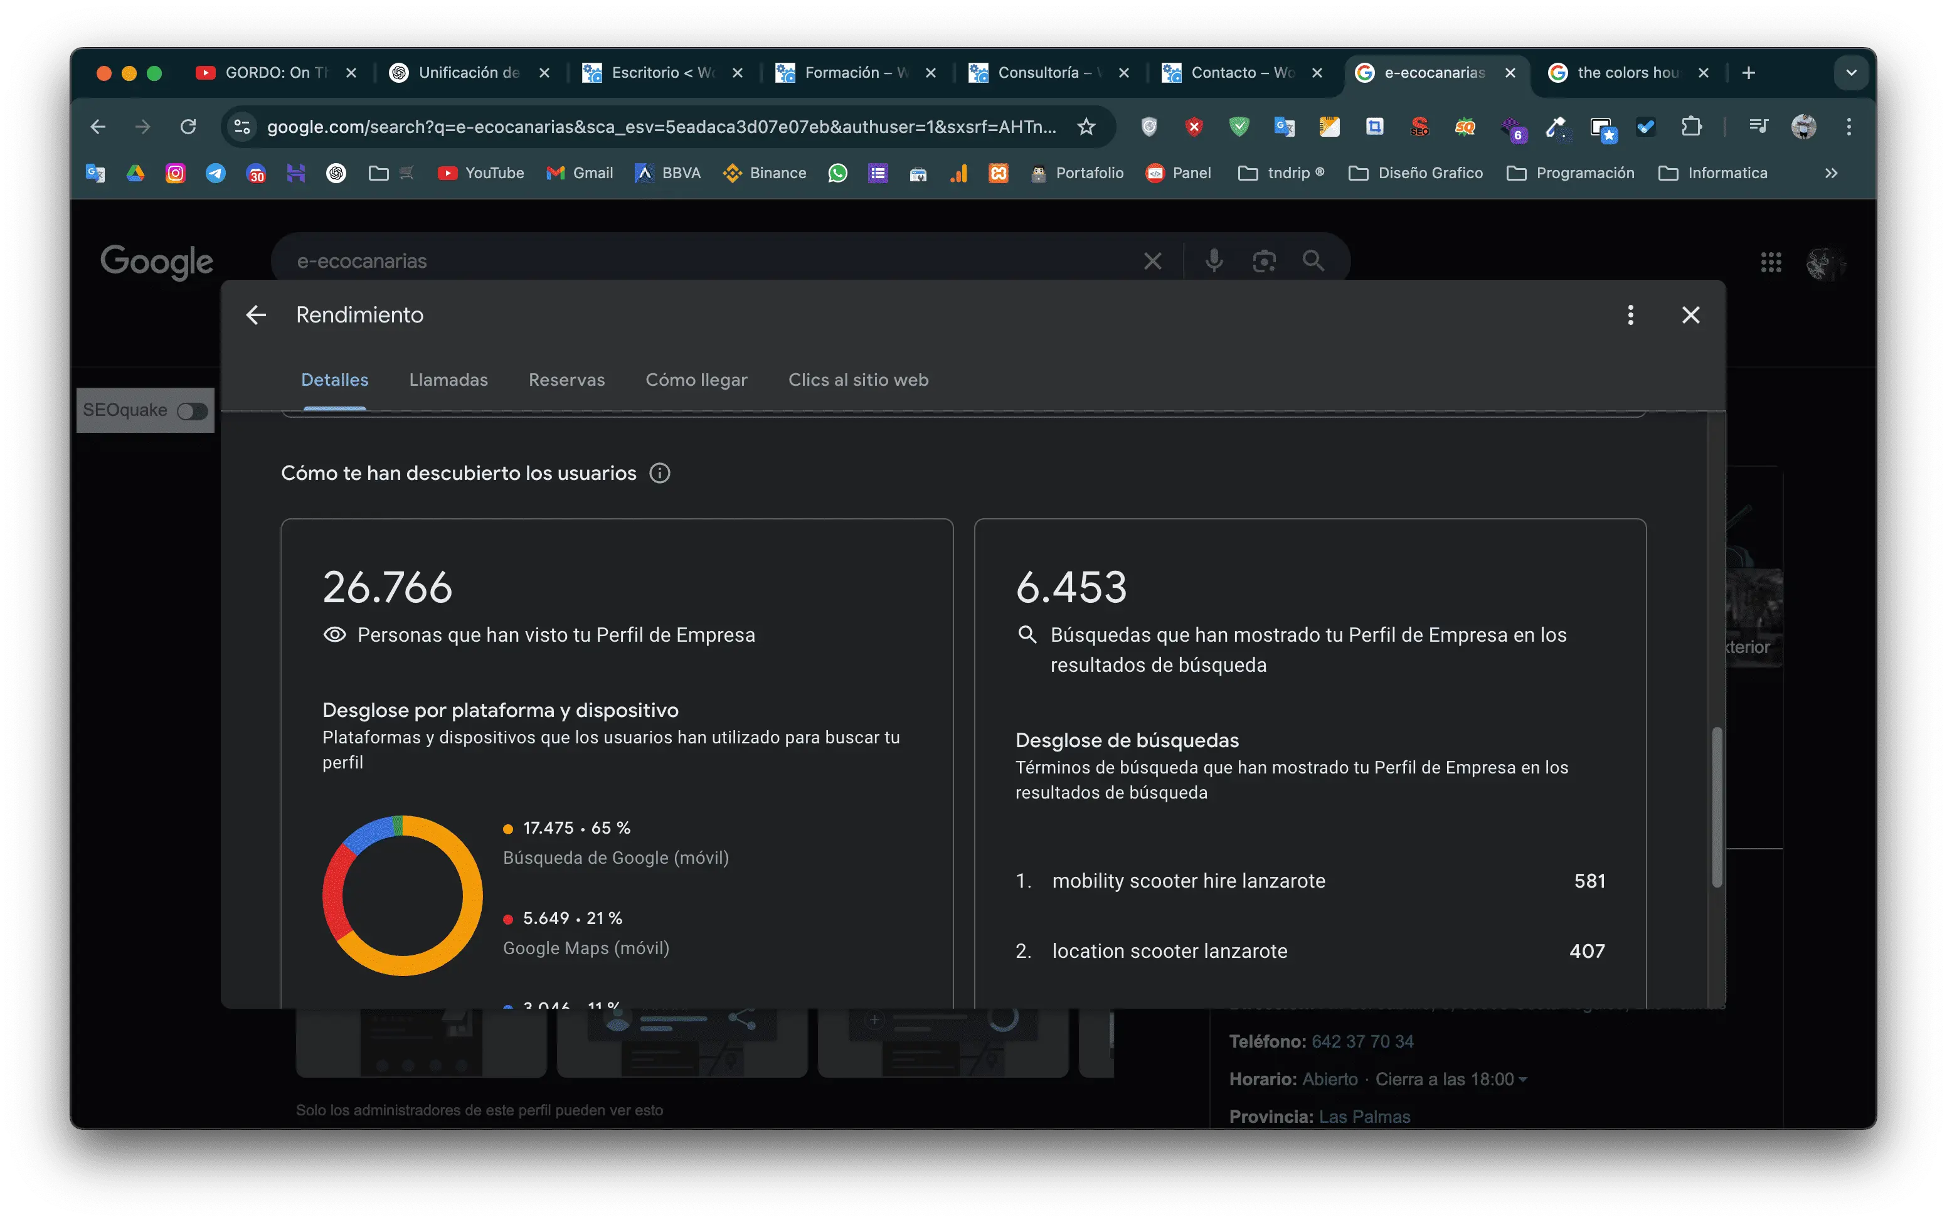Click the platform breakdown donut chart
The width and height of the screenshot is (1947, 1222).
(402, 896)
